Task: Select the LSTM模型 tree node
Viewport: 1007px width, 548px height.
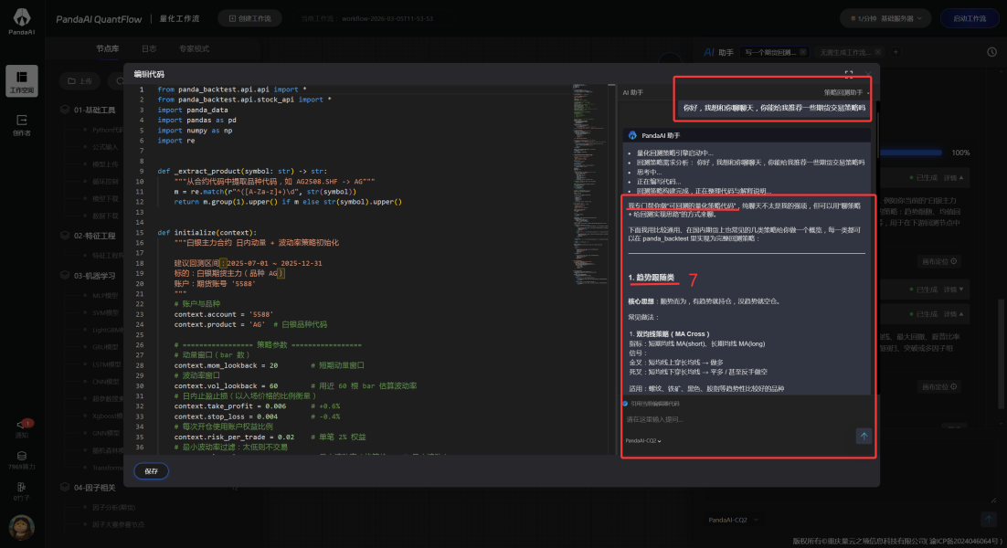Action: coord(106,364)
